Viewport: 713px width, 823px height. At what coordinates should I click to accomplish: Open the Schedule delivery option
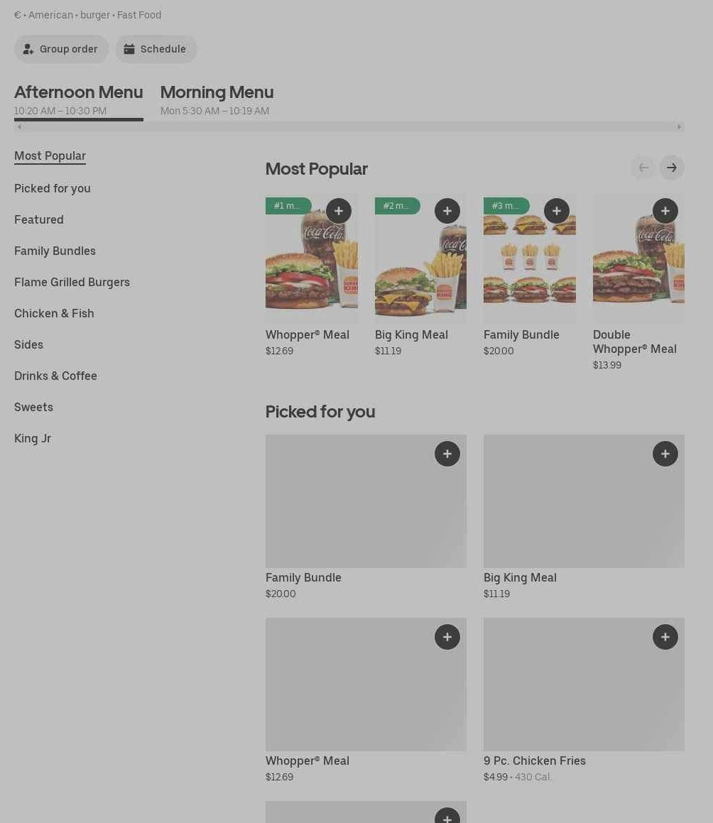[156, 49]
